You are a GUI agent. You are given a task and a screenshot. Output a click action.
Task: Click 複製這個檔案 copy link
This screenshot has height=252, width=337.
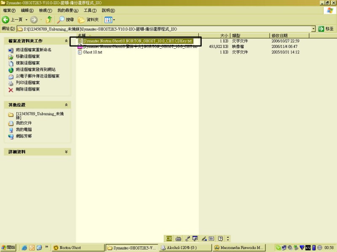tap(28, 63)
